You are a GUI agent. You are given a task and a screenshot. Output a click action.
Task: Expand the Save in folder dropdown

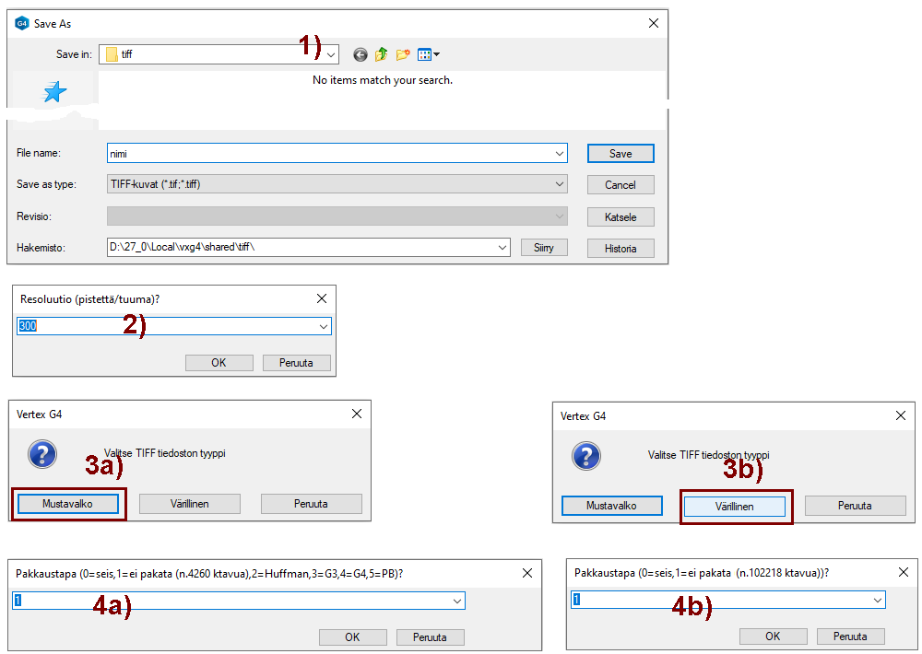click(x=331, y=54)
